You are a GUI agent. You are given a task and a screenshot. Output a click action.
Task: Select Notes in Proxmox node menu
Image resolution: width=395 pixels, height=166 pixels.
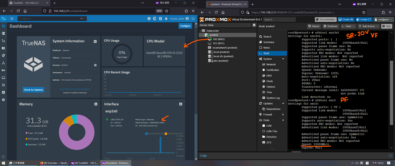point(272,48)
